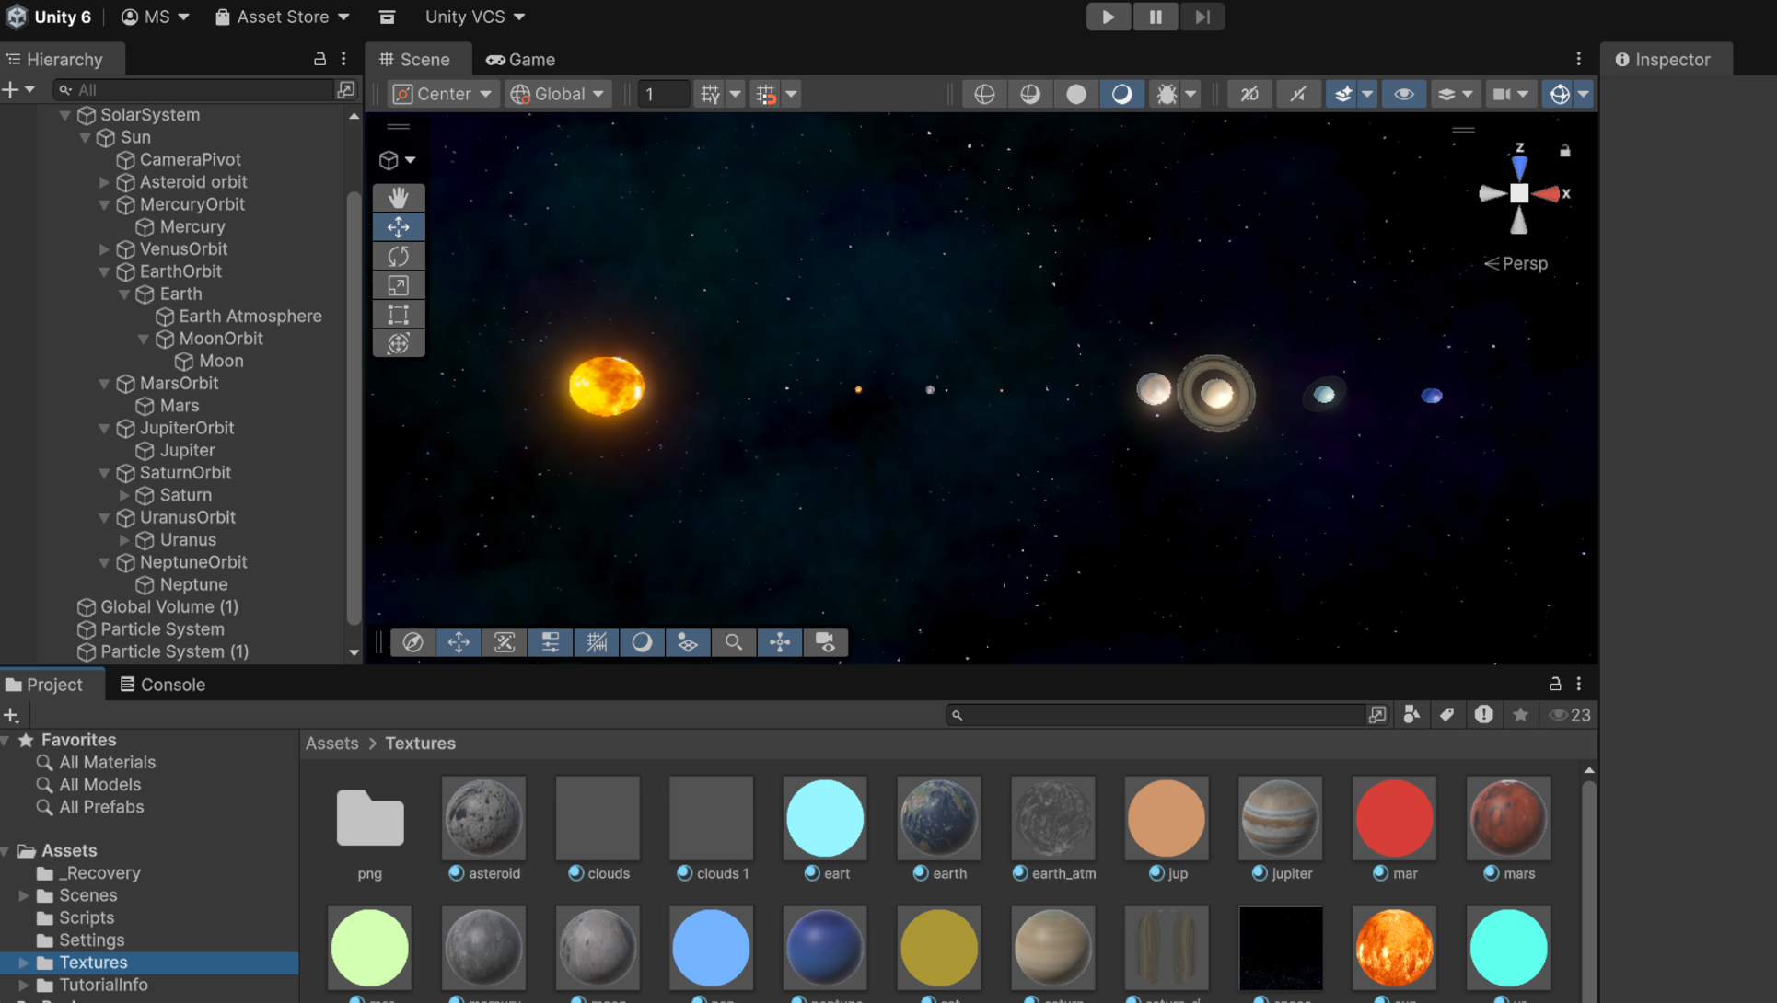Collapse the EarthOrbit tree node

104,271
